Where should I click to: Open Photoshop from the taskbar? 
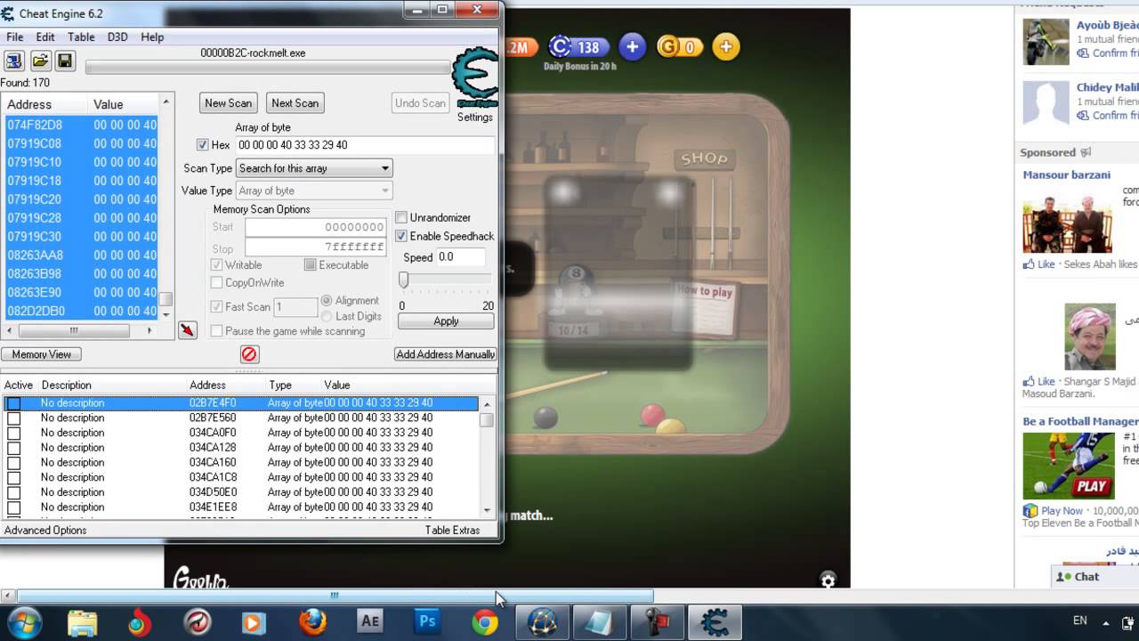(428, 621)
